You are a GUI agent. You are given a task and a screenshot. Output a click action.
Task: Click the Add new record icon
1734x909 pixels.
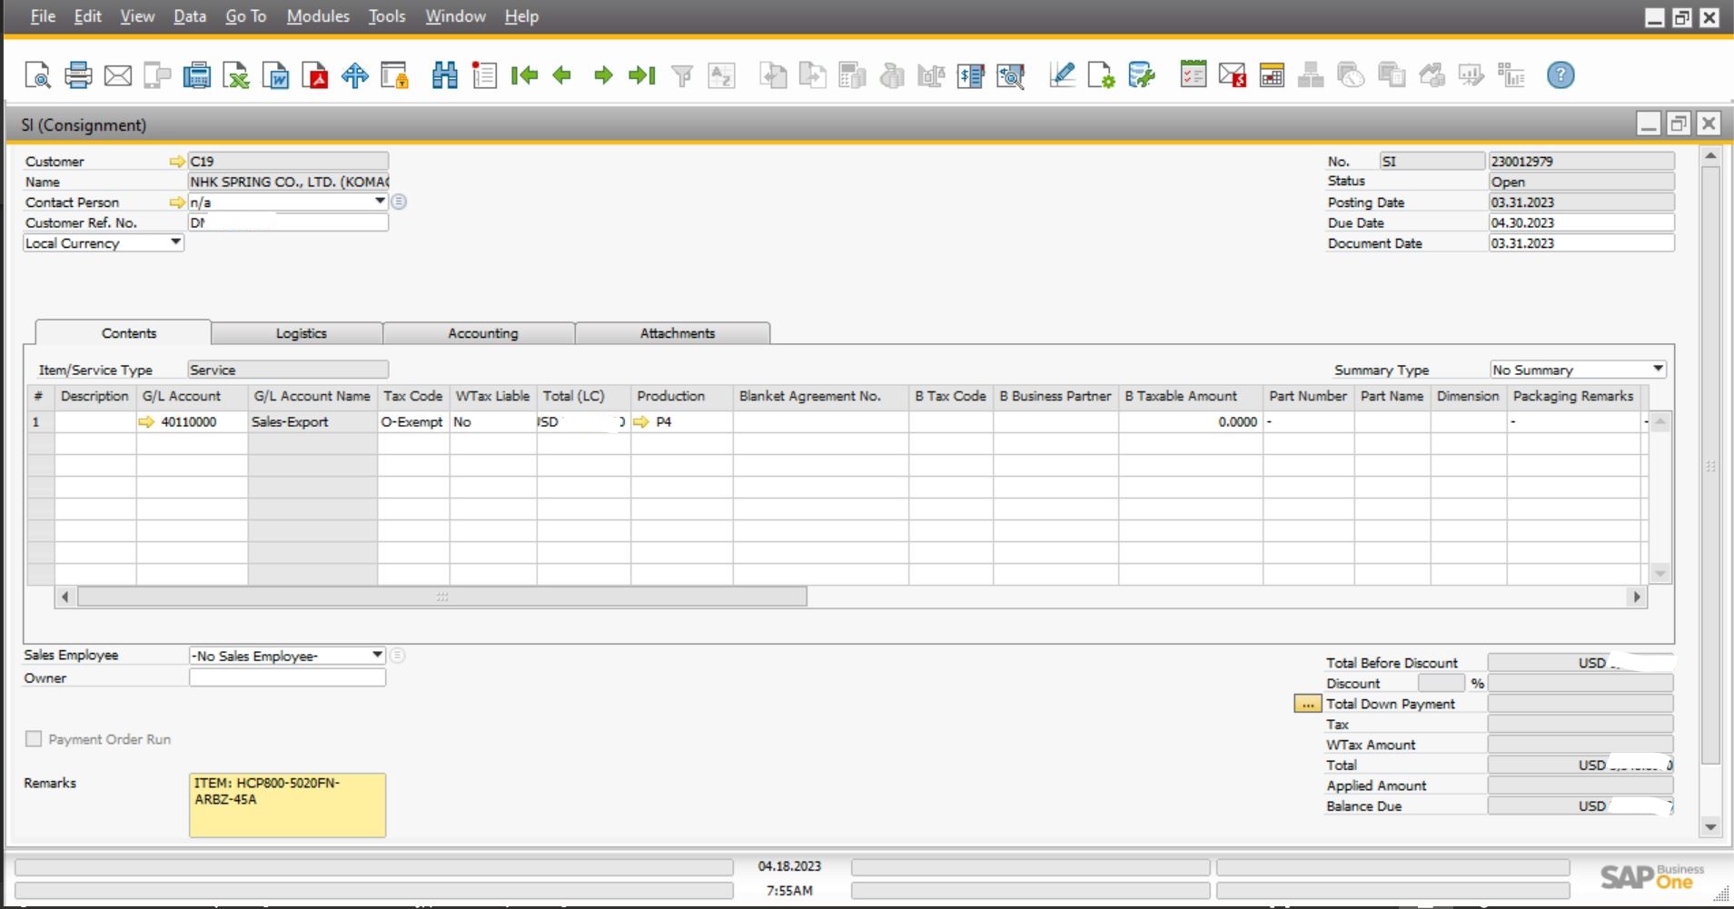(484, 75)
